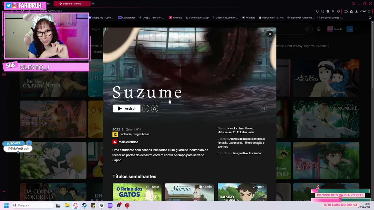This screenshot has height=210, width=374.
Task: Open the Separados pelas Estrelas thumbnail
Action: (x=53, y=119)
